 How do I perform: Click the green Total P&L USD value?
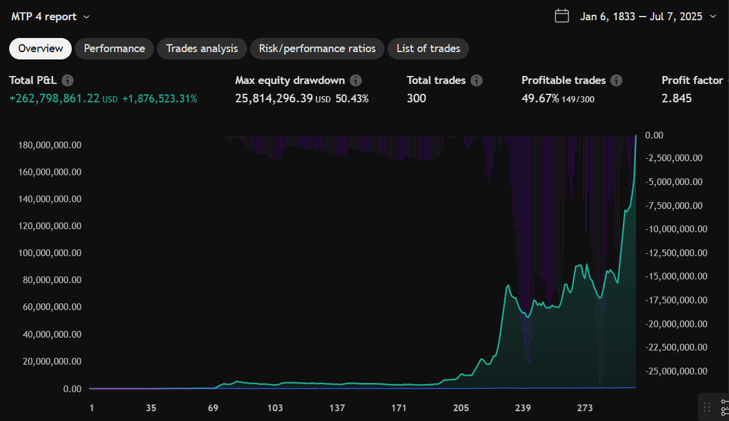(55, 99)
